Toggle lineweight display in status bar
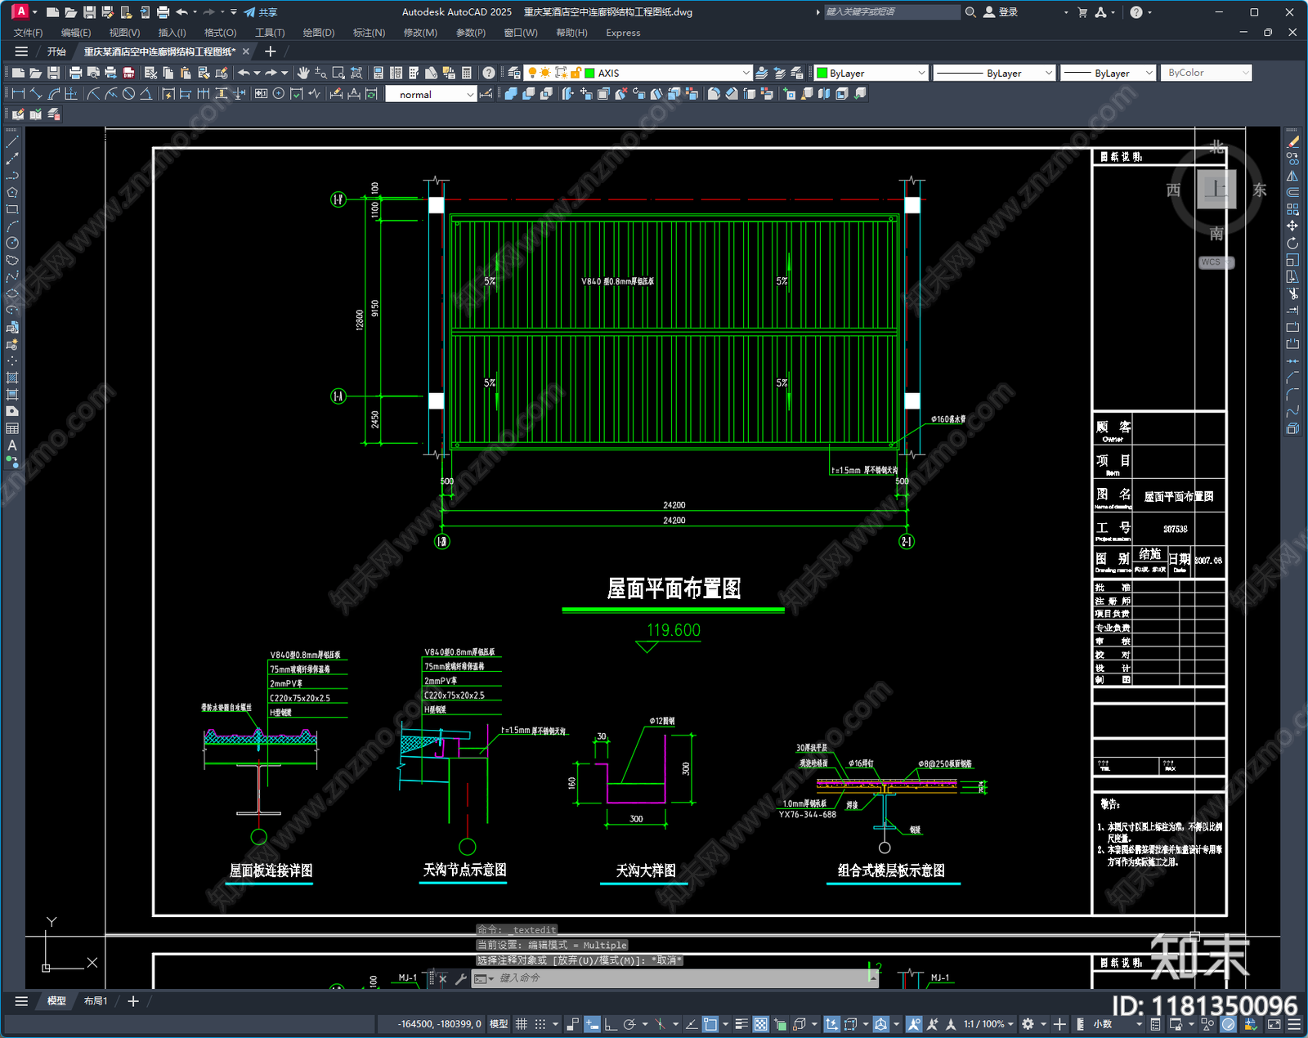Screen dimensions: 1308x1038 pos(741,1024)
